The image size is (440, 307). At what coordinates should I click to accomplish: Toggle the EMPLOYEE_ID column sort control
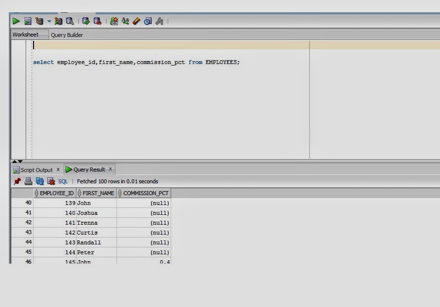pos(36,193)
